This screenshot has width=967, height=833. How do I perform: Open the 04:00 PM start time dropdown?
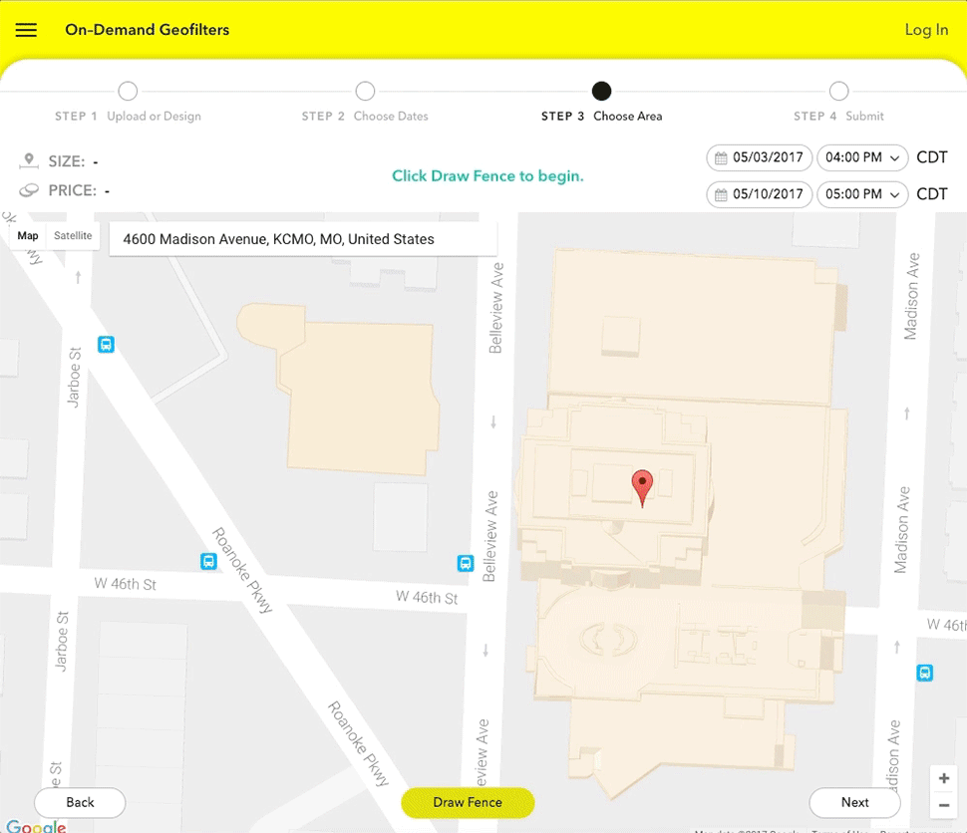click(861, 157)
